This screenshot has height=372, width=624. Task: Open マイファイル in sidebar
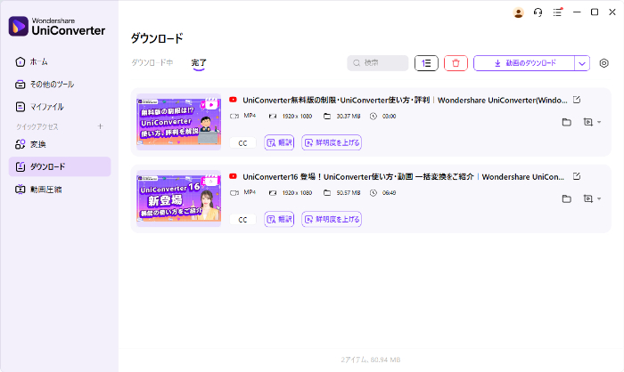coord(60,107)
